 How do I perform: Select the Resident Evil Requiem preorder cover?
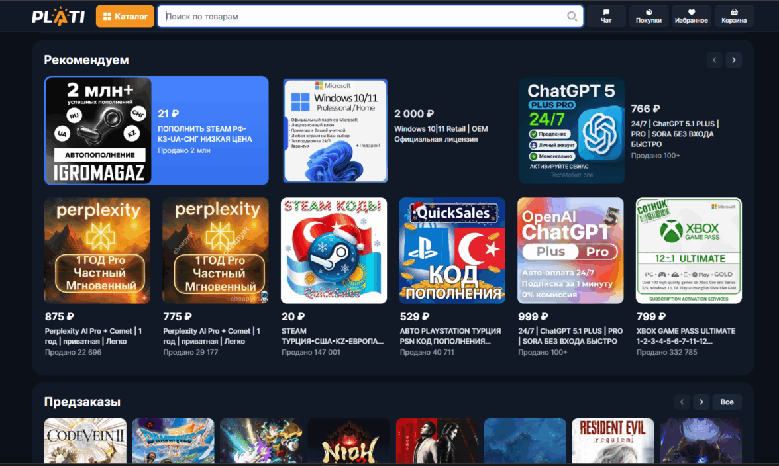tap(613, 440)
